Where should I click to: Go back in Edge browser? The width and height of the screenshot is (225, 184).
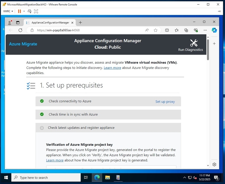[x=11, y=30]
